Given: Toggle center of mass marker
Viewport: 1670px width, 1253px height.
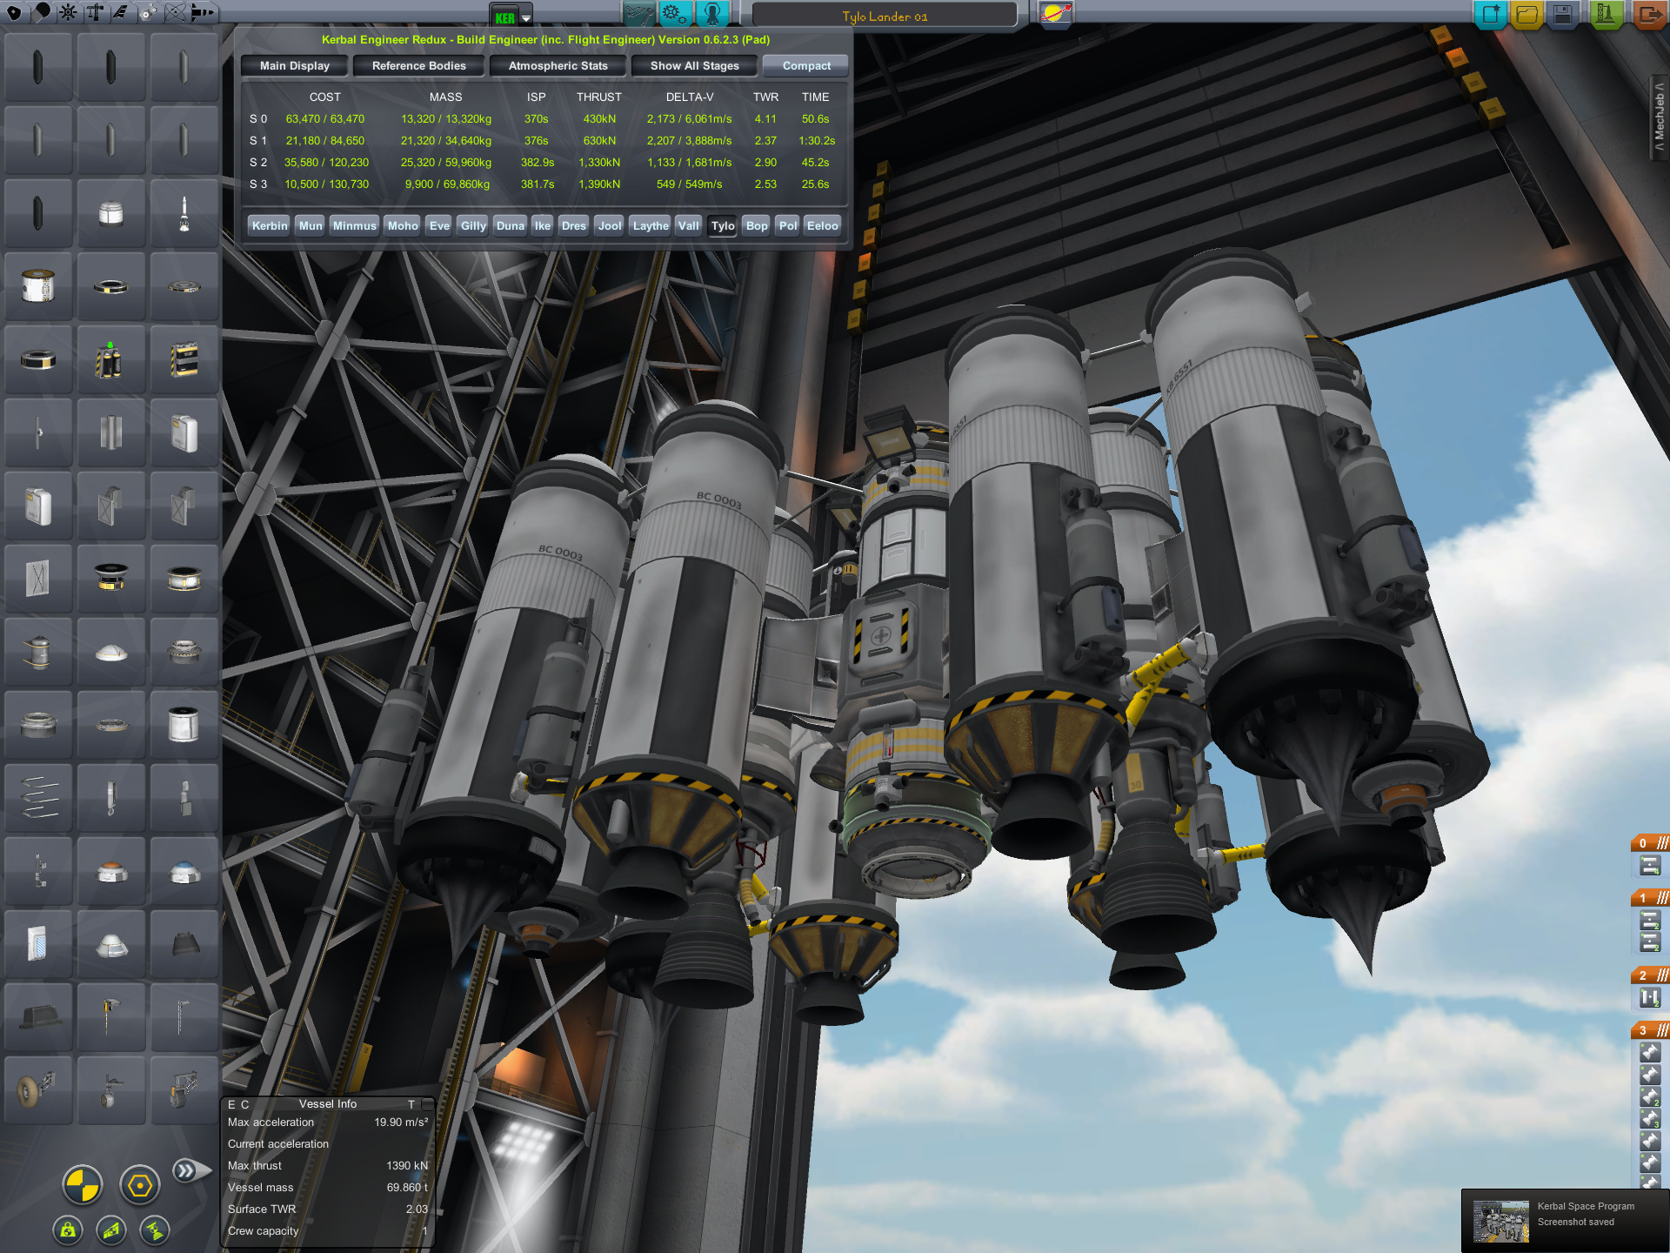Looking at the screenshot, I should pos(83,1184).
